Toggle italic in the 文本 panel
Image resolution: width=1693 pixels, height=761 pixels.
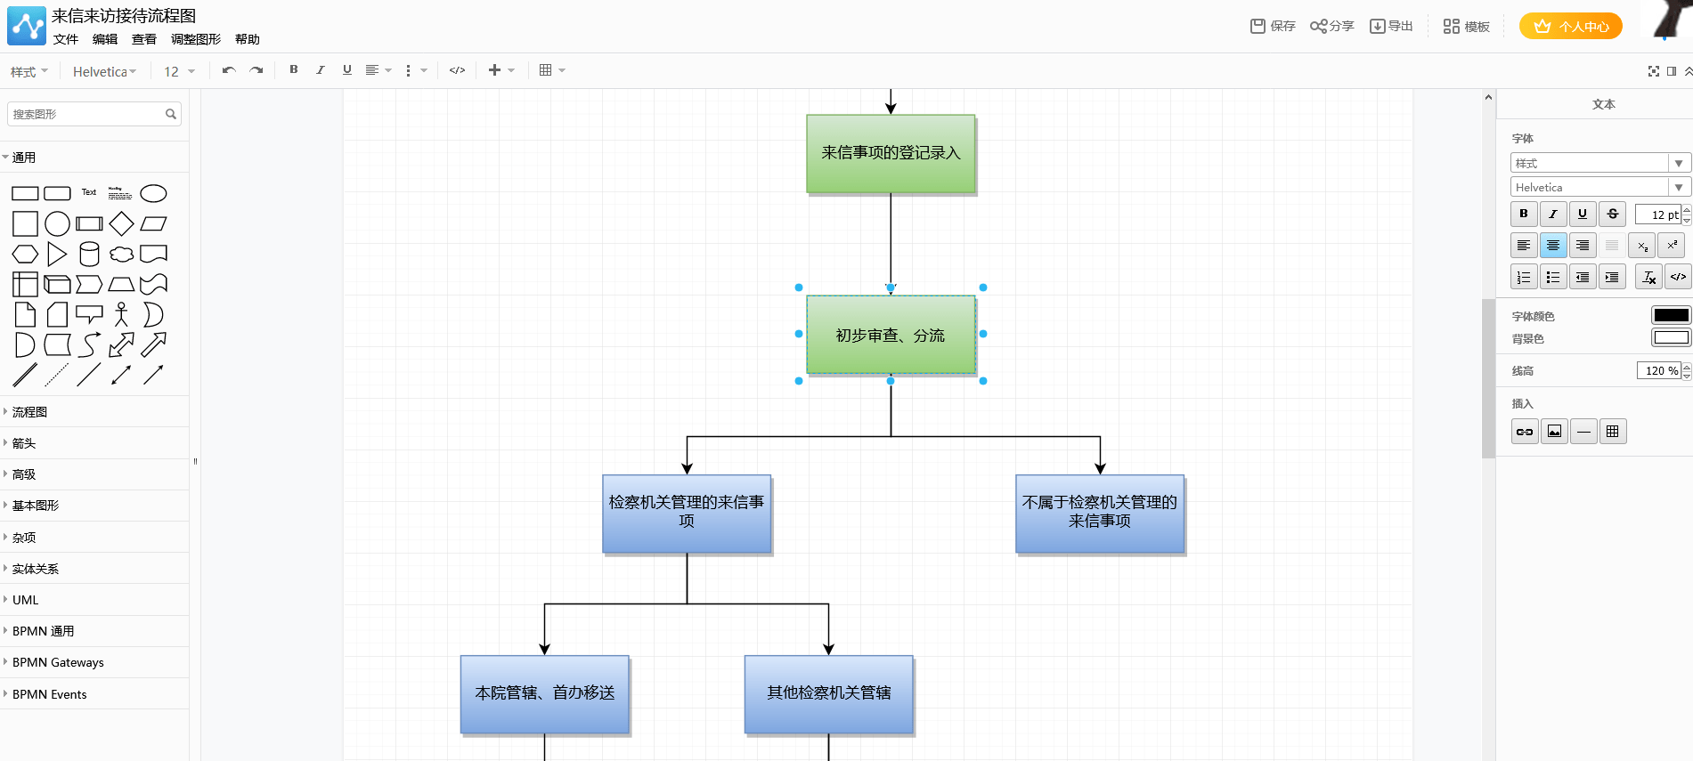coord(1553,214)
